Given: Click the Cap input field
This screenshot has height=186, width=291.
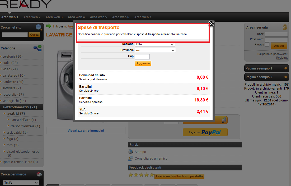Looking at the screenshot, I should click(x=142, y=57).
